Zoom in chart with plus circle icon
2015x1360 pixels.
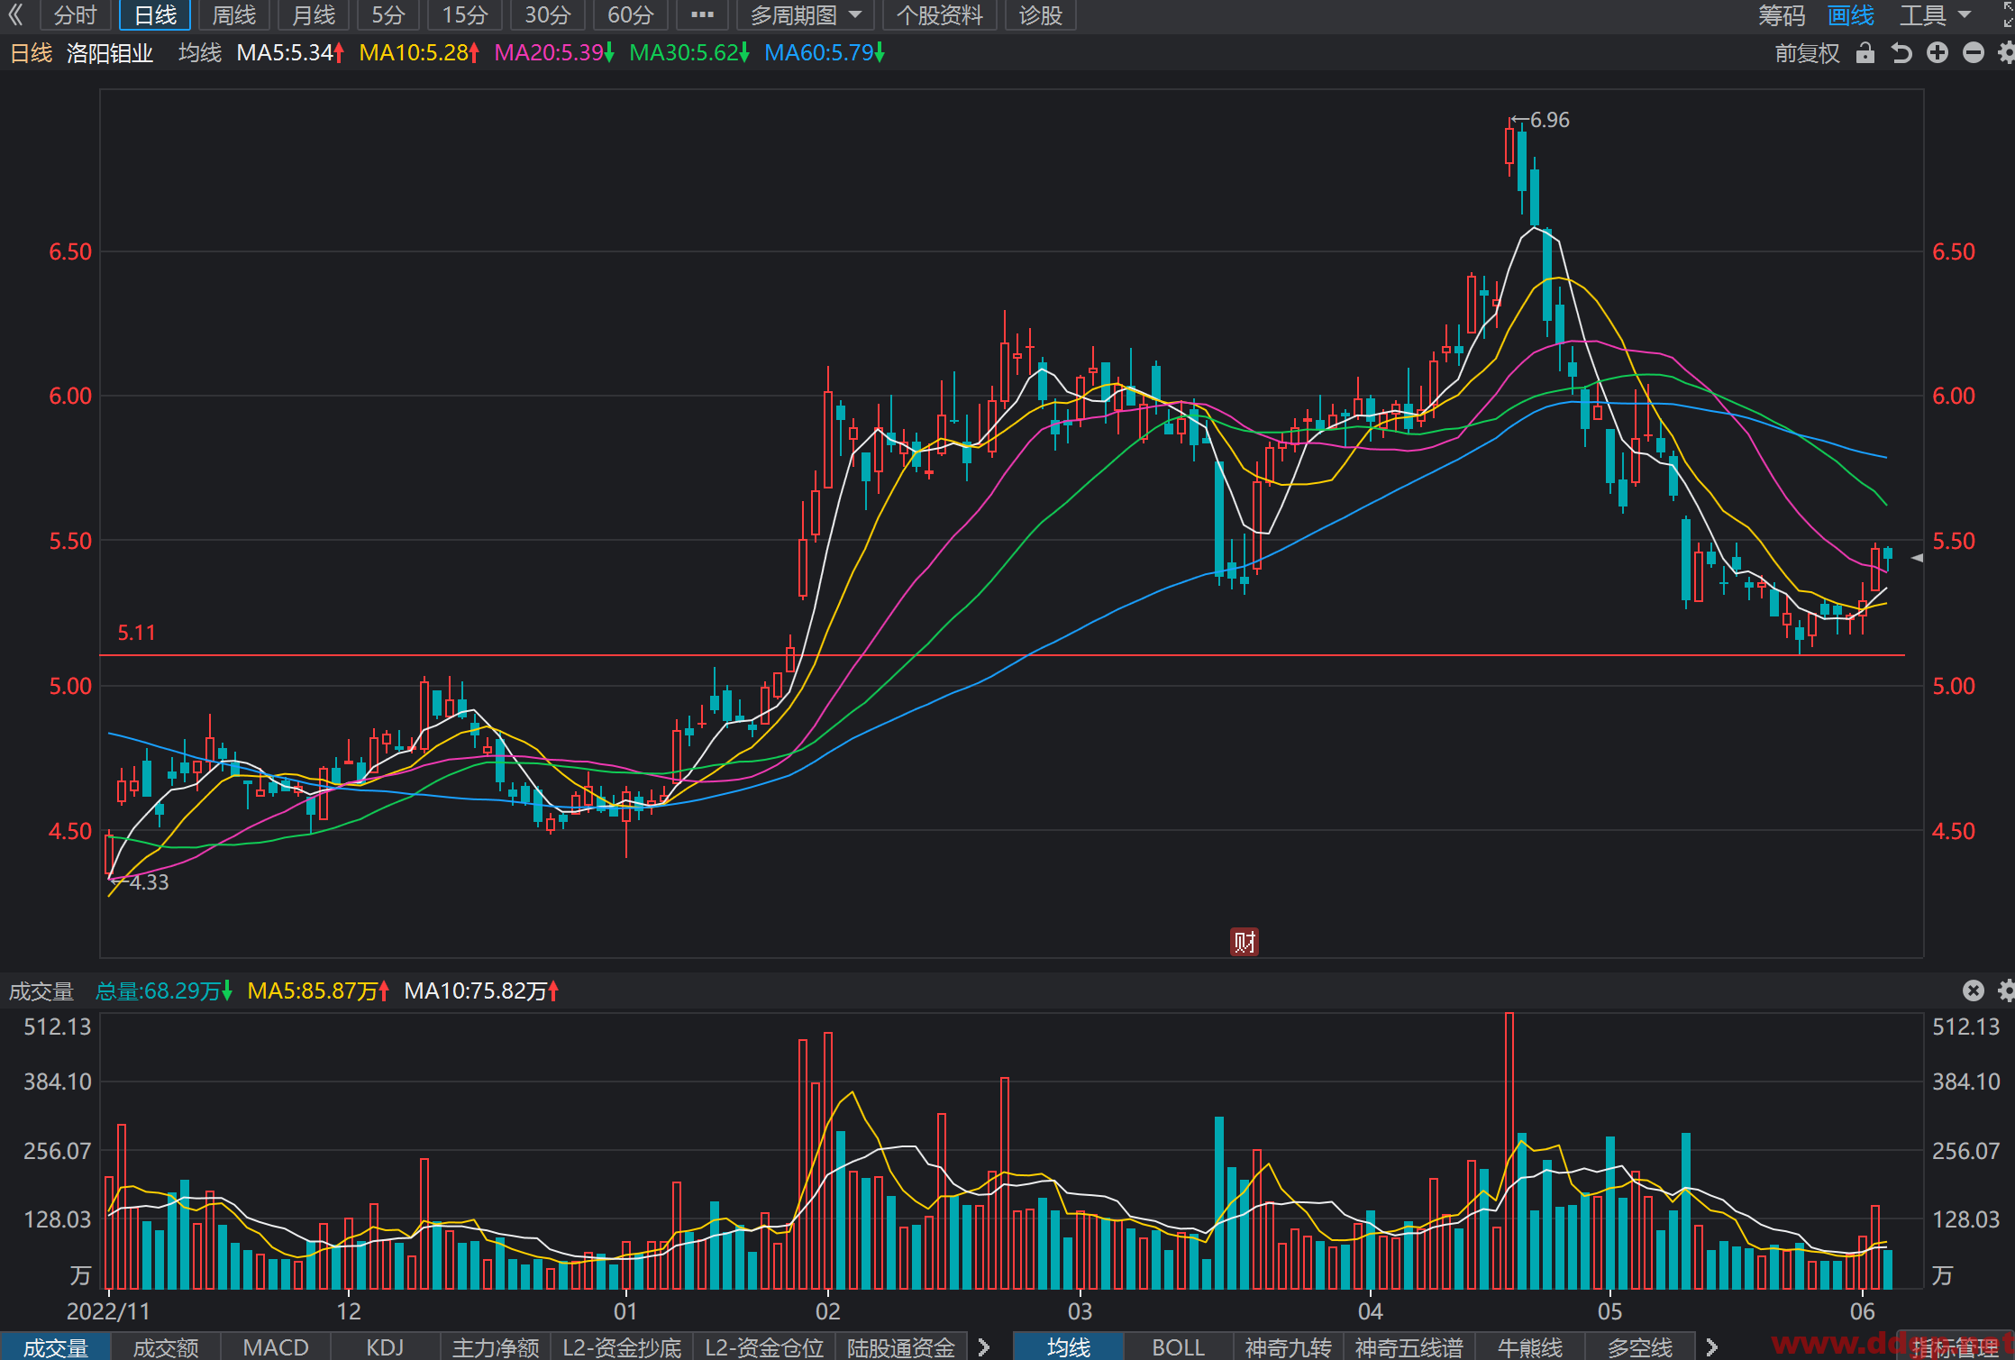pyautogui.click(x=1937, y=53)
